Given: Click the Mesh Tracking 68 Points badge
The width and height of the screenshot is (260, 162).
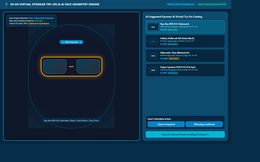Looking at the screenshot, I should point(212,4).
